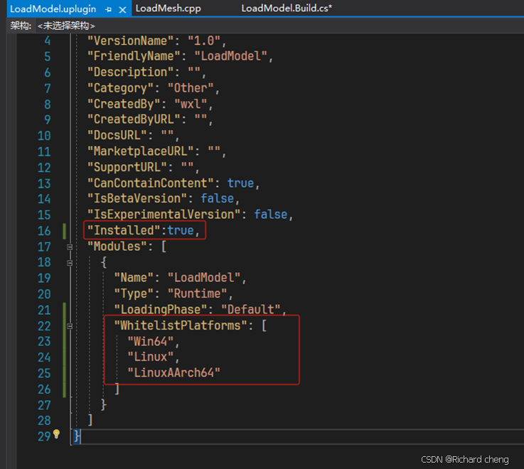Click the "LinuxAArch64" platform entry

pos(173,373)
